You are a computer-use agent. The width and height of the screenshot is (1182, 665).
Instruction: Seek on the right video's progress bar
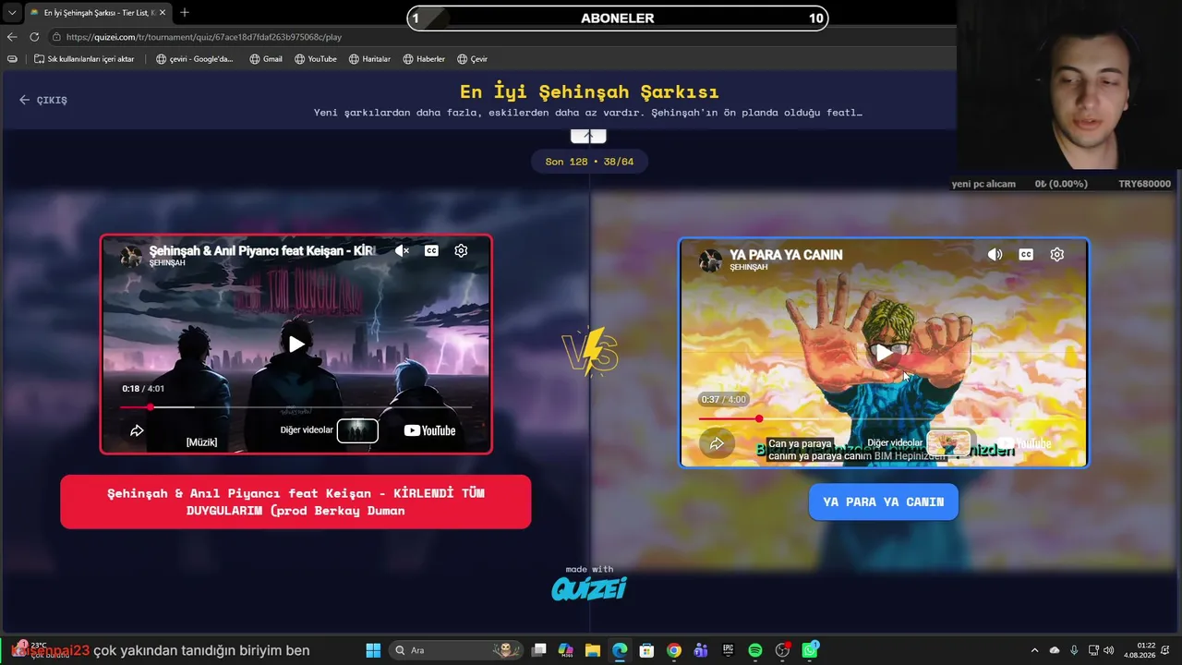click(884, 418)
